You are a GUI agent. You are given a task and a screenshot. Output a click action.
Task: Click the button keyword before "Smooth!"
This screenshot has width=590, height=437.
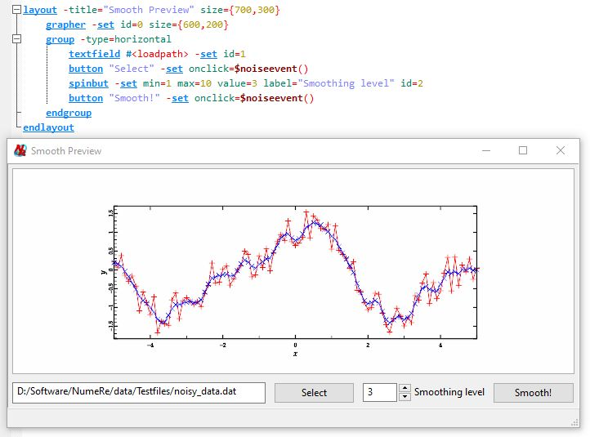coord(86,98)
